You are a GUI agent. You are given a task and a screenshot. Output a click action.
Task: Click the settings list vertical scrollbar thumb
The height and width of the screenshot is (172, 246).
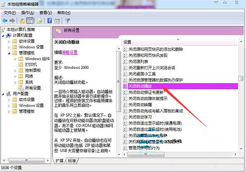pyautogui.click(x=241, y=78)
